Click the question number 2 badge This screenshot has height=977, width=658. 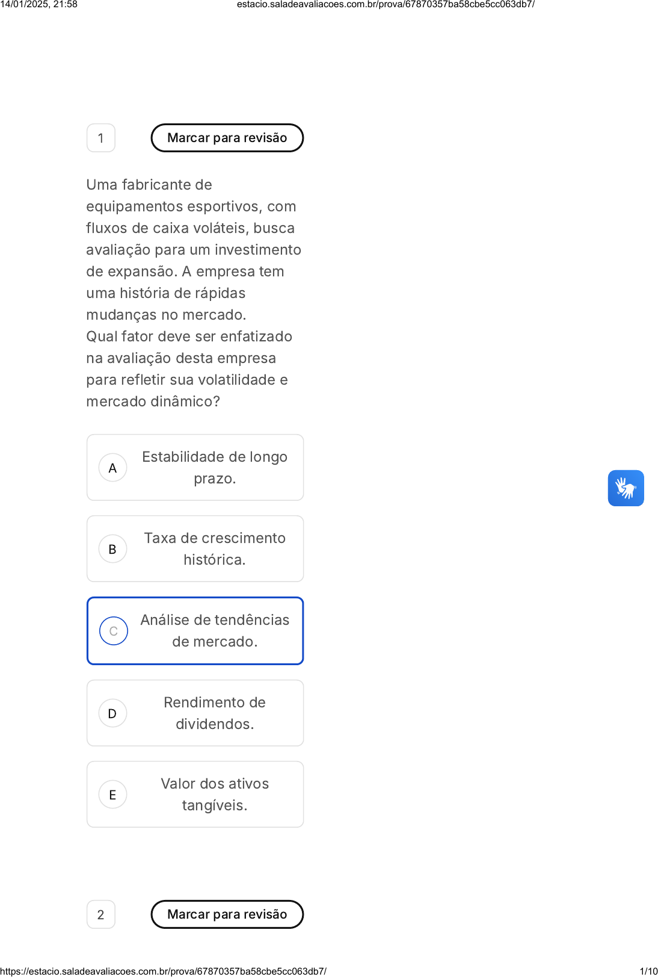(101, 914)
